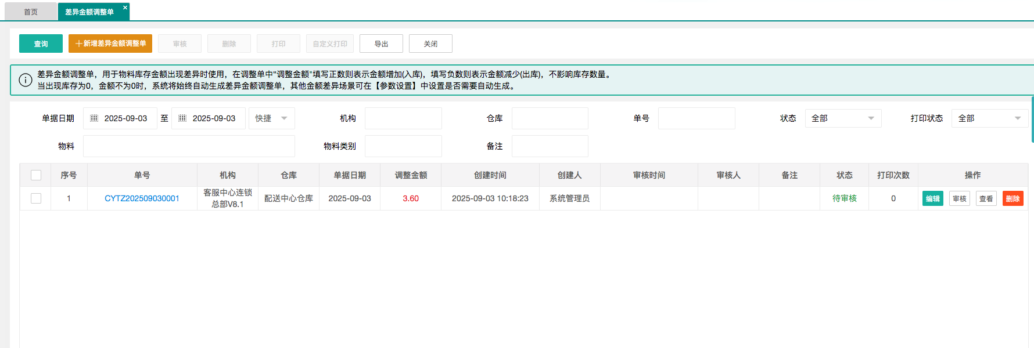Image resolution: width=1034 pixels, height=348 pixels.
Task: Click the start date calendar icon
Action: tap(94, 118)
